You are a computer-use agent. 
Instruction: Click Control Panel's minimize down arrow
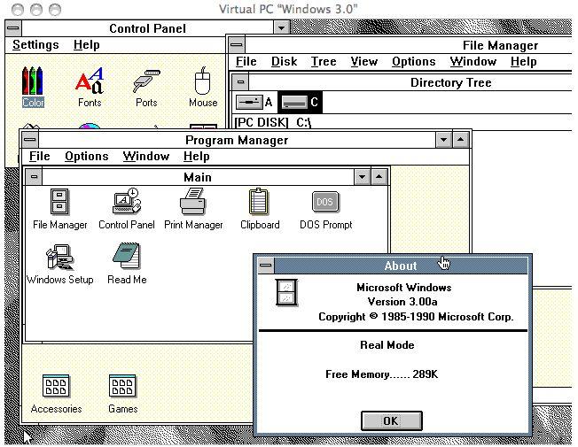pos(281,28)
